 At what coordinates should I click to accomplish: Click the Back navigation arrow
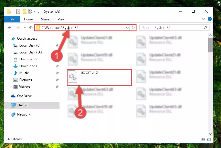pos(9,28)
